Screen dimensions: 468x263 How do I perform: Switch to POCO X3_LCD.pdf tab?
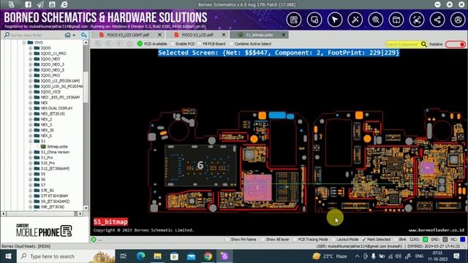[x=197, y=35]
